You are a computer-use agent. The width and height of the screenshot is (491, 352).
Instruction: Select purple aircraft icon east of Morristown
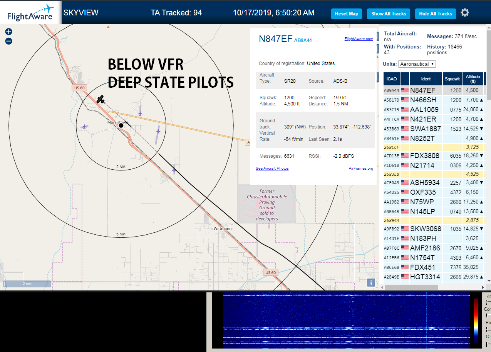(158, 131)
